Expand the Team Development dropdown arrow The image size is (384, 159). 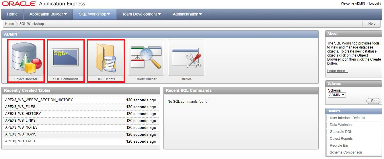[x=159, y=14]
